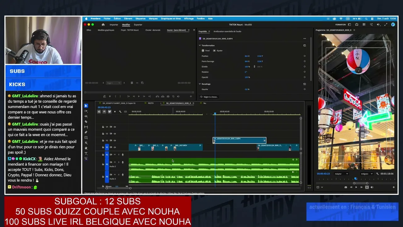
Task: Open the button editor in Program monitor
Action: (x=394, y=187)
